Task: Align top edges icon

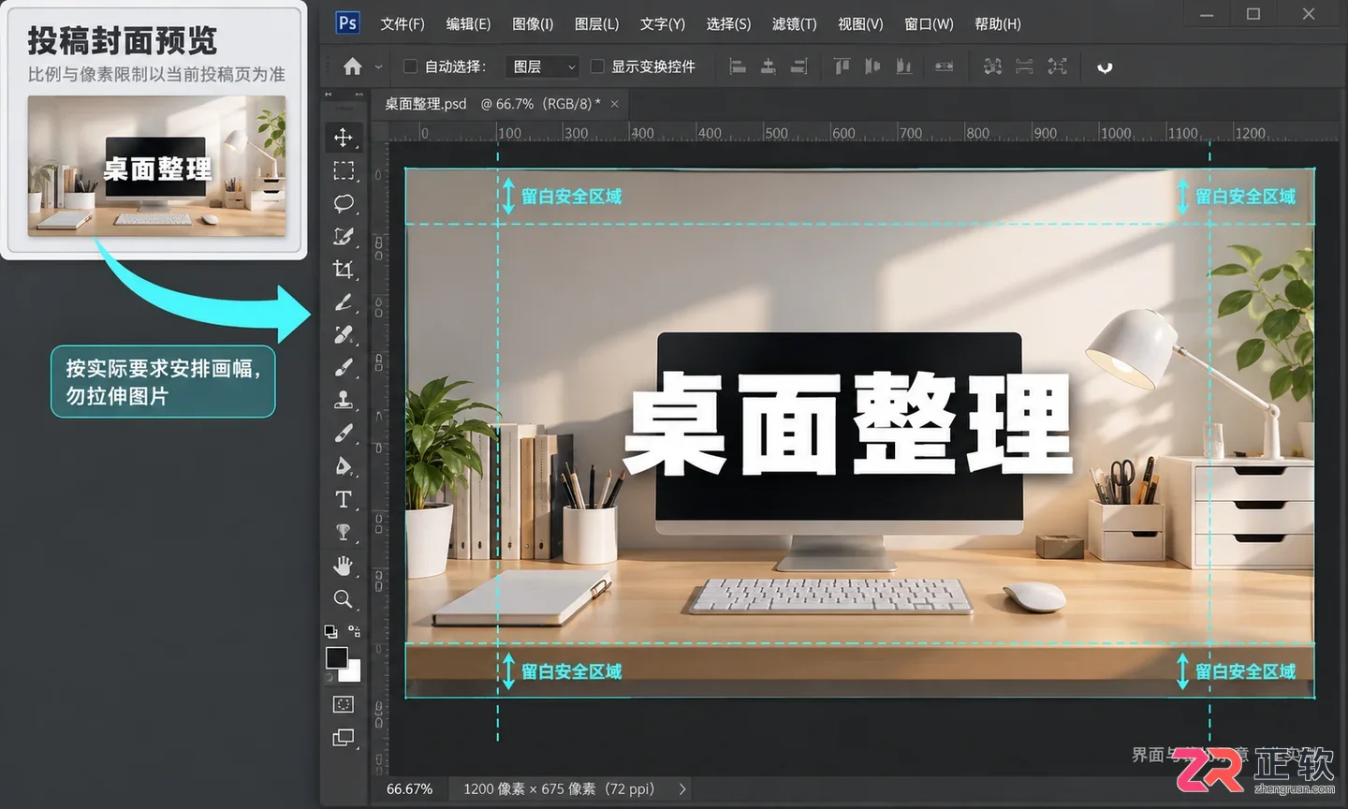Action: click(x=842, y=66)
